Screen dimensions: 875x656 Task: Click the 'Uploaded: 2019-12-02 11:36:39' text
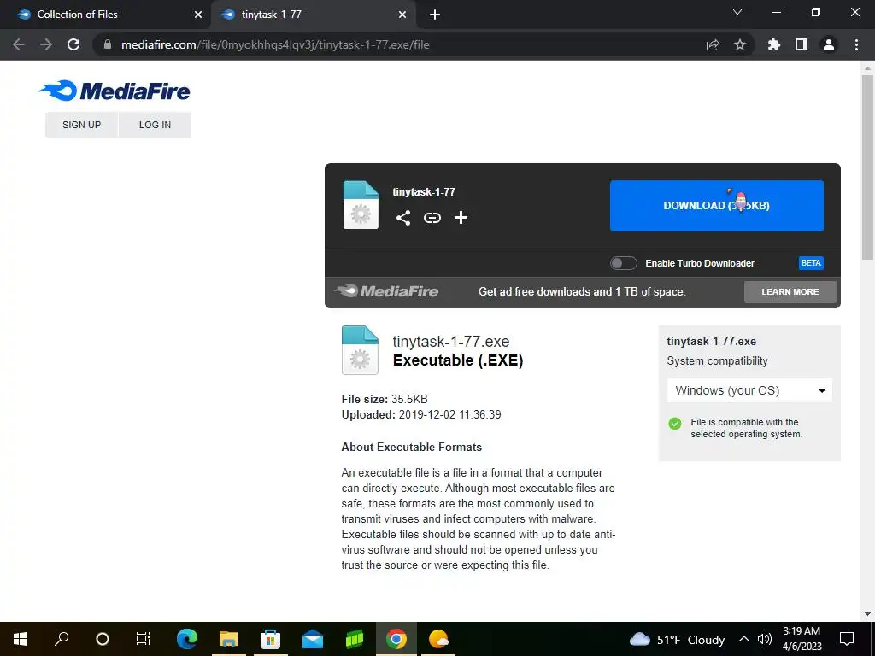click(x=421, y=415)
